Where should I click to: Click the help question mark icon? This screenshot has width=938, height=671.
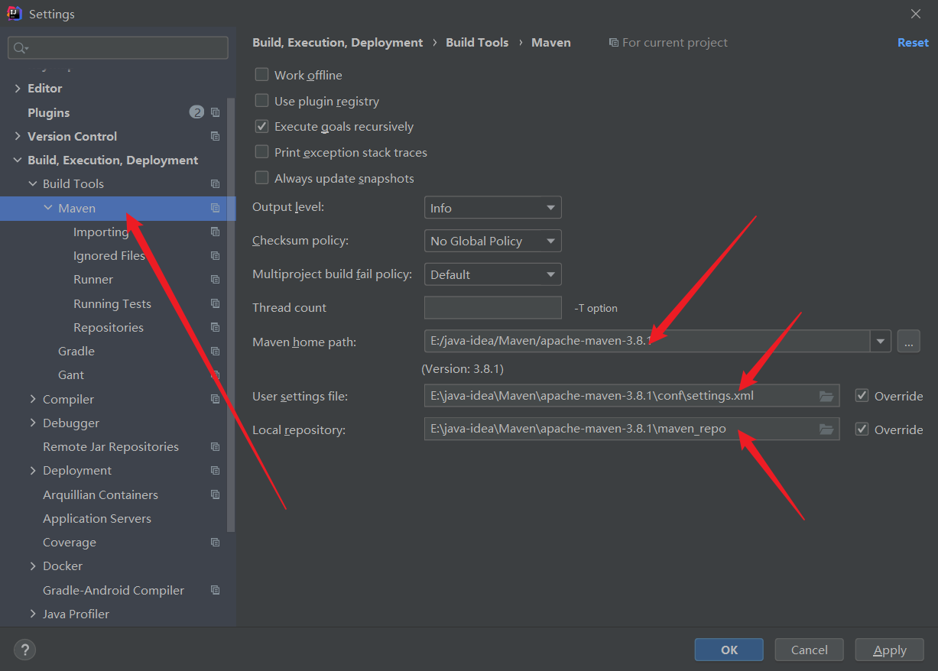click(25, 650)
